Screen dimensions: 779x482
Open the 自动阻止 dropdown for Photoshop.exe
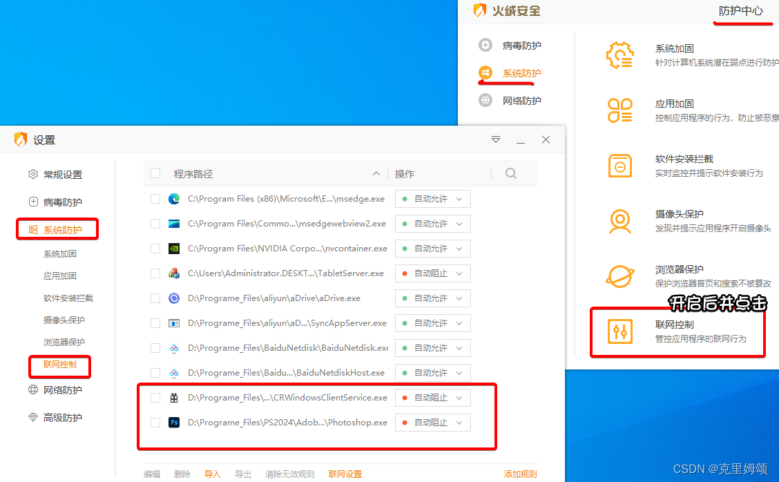point(433,423)
